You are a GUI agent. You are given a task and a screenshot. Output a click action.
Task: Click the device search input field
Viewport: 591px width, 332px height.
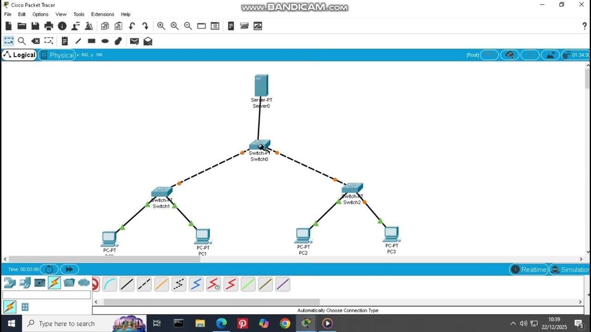pyautogui.click(x=47, y=295)
